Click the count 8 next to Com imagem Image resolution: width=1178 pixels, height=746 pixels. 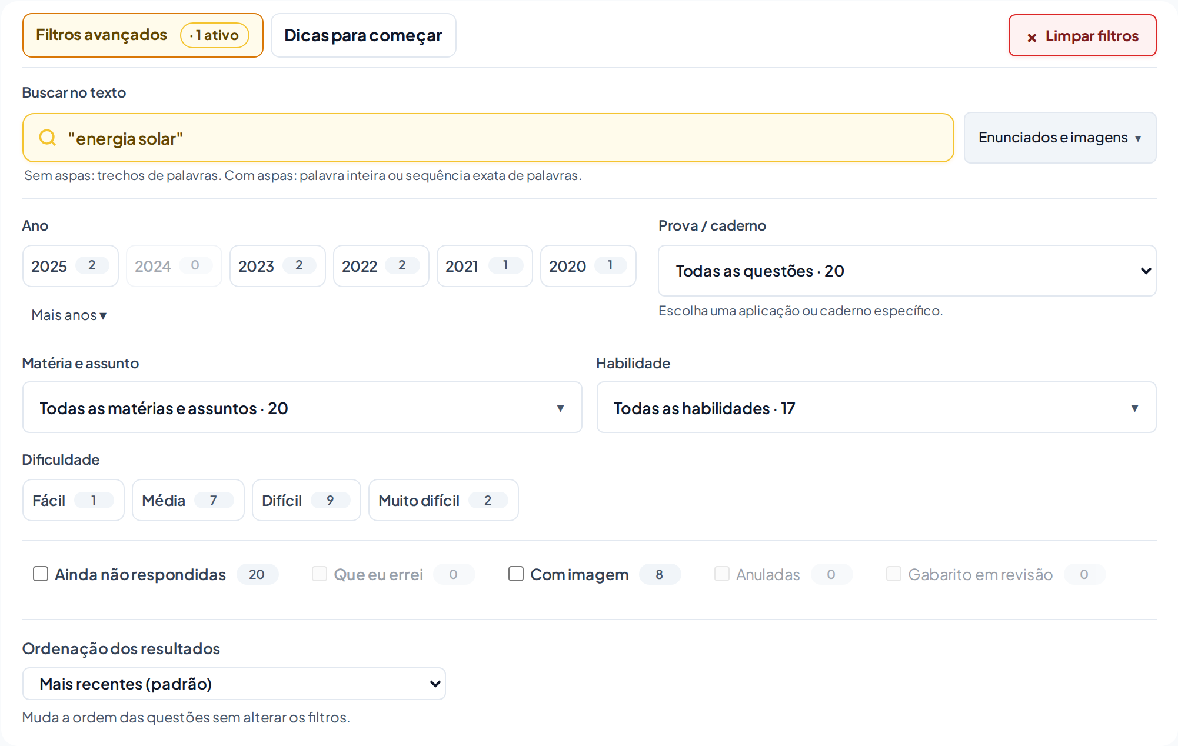point(660,574)
